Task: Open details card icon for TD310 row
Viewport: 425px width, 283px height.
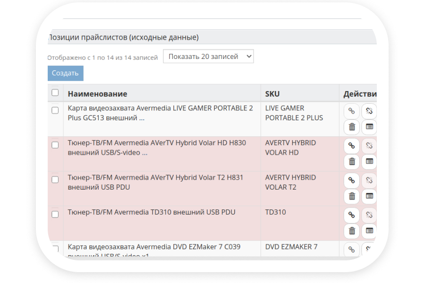Action: pyautogui.click(x=369, y=231)
